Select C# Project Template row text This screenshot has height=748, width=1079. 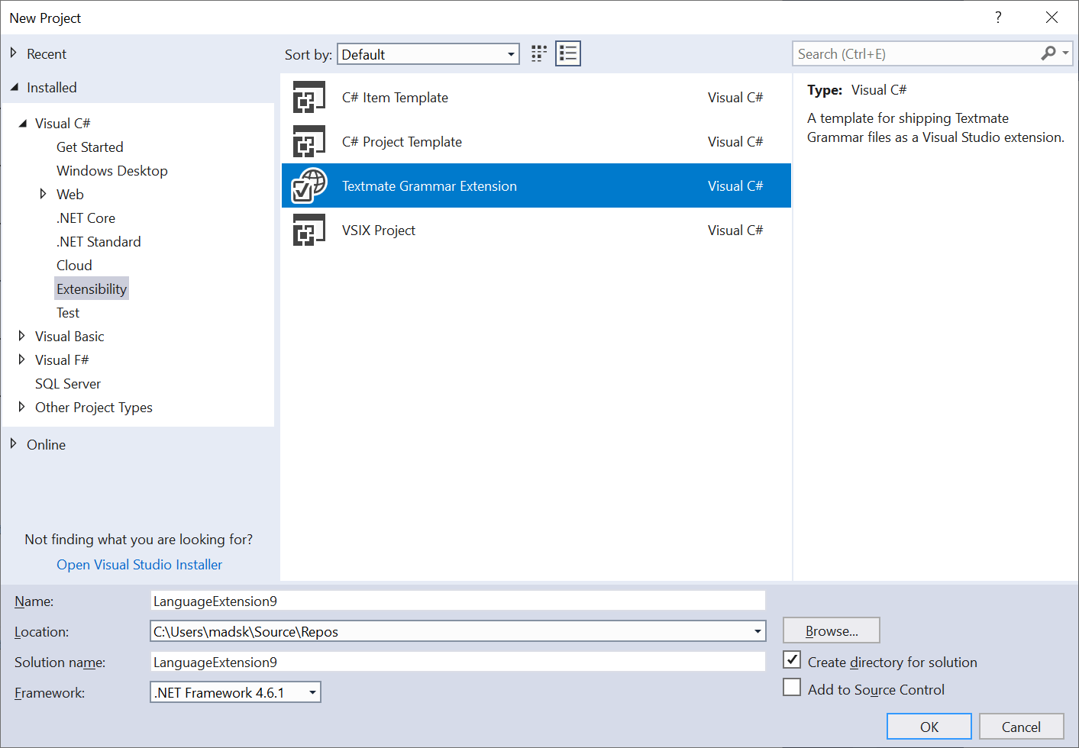[402, 141]
